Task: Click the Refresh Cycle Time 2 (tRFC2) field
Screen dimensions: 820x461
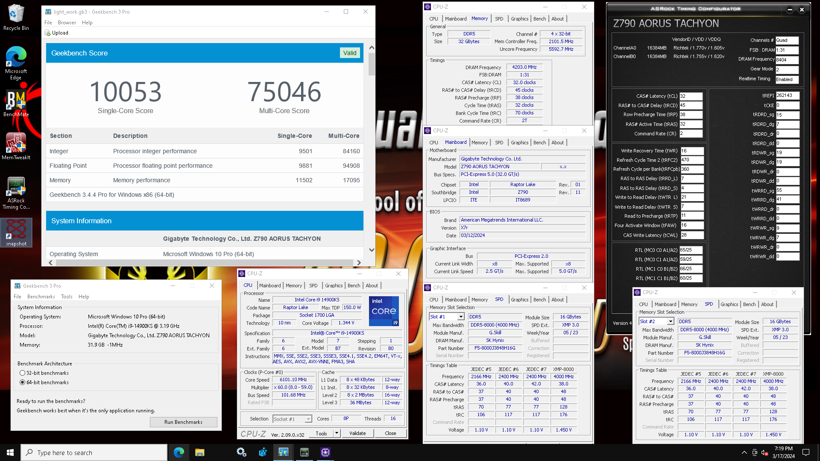Action: pyautogui.click(x=692, y=160)
